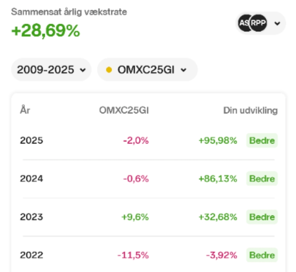Select the 2024 year row
Viewport: 296px width, 272px height.
click(x=149, y=178)
